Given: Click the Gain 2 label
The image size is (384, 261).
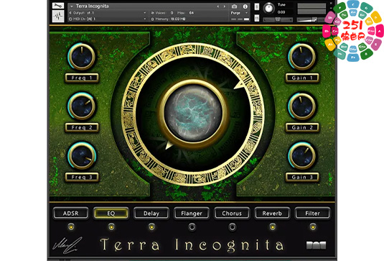Looking at the screenshot, I should [302, 127].
